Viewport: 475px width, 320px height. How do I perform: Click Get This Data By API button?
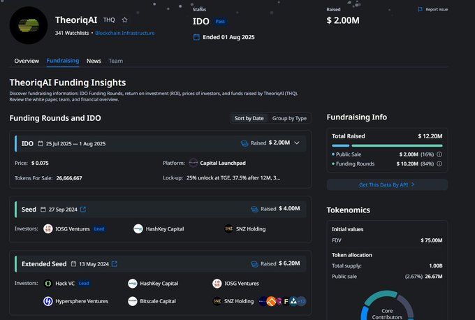coord(387,184)
